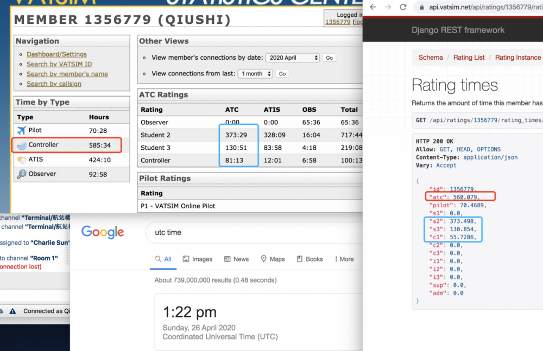Reload the api.vatsim.net page
Image resolution: width=543 pixels, height=351 pixels.
403,7
